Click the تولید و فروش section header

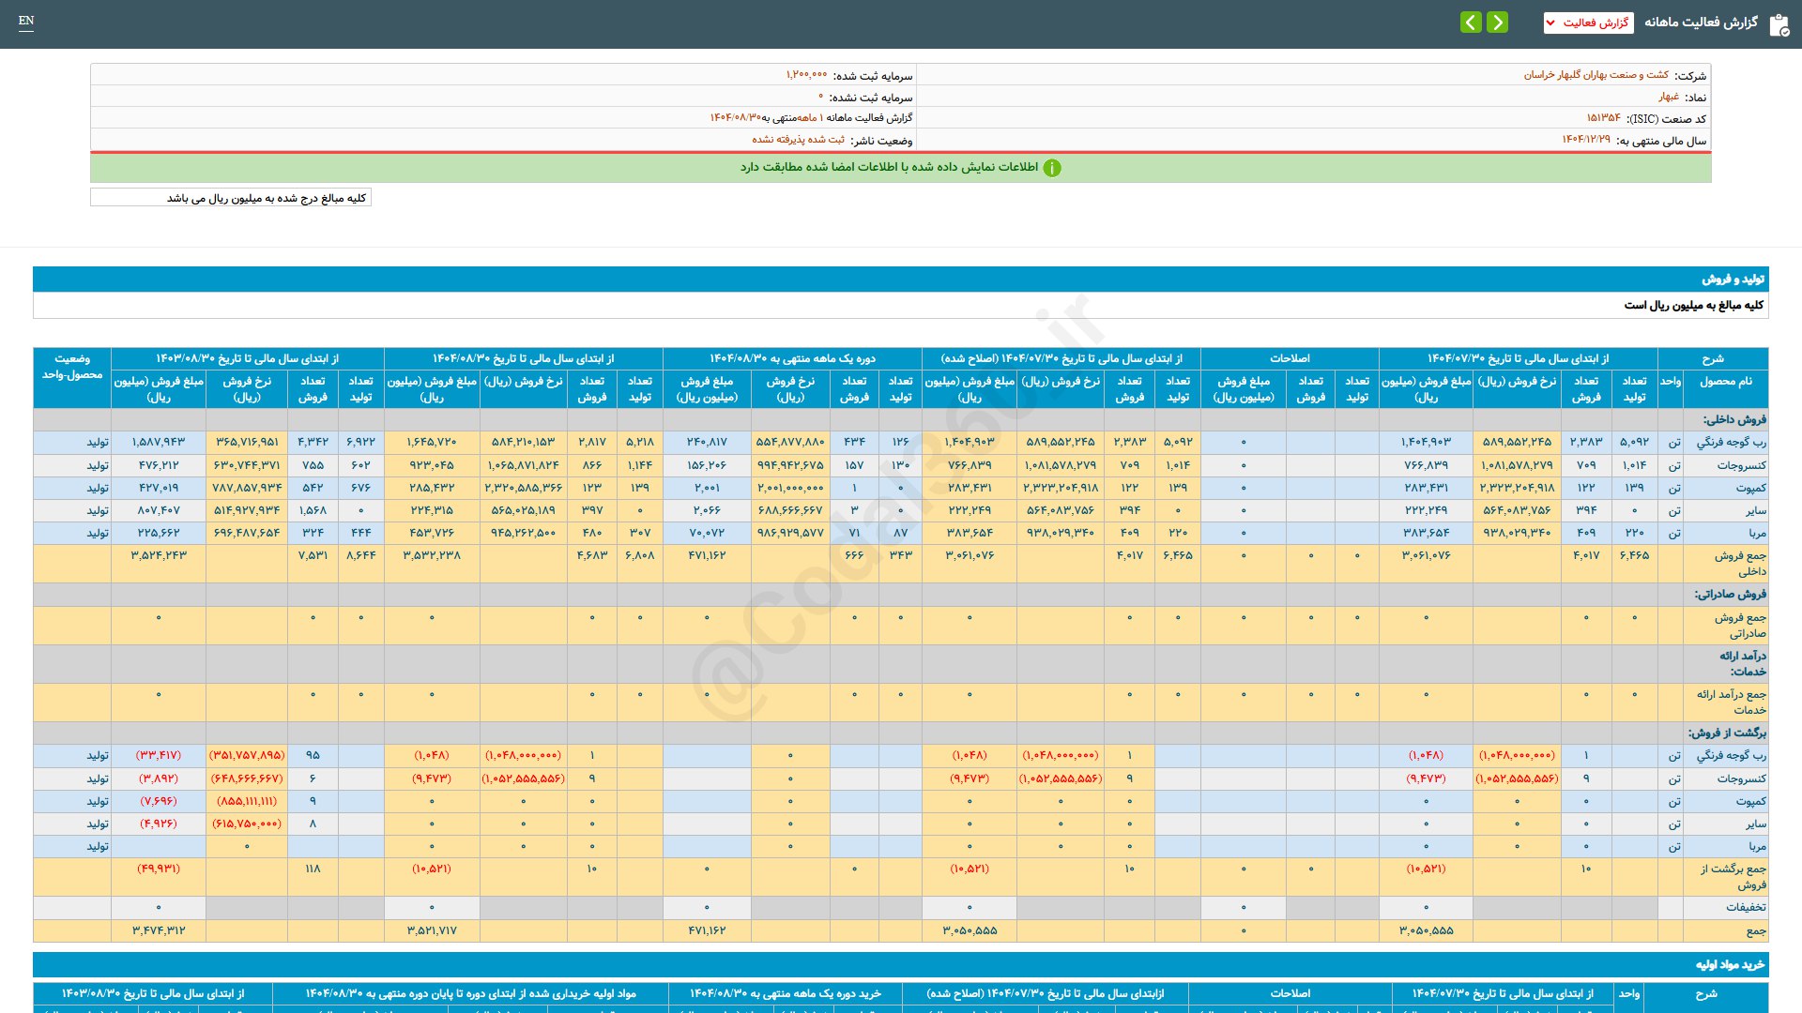1733,280
